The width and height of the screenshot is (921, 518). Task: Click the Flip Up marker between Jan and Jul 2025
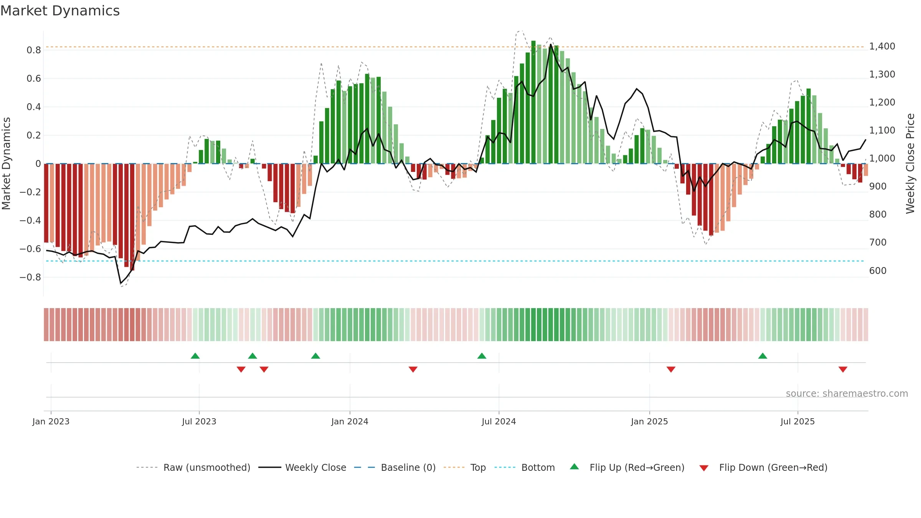click(763, 356)
